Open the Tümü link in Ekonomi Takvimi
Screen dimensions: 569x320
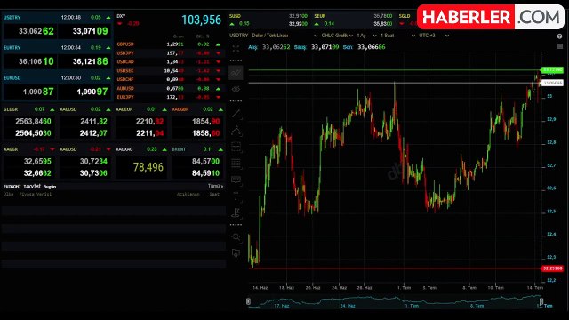coord(215,186)
